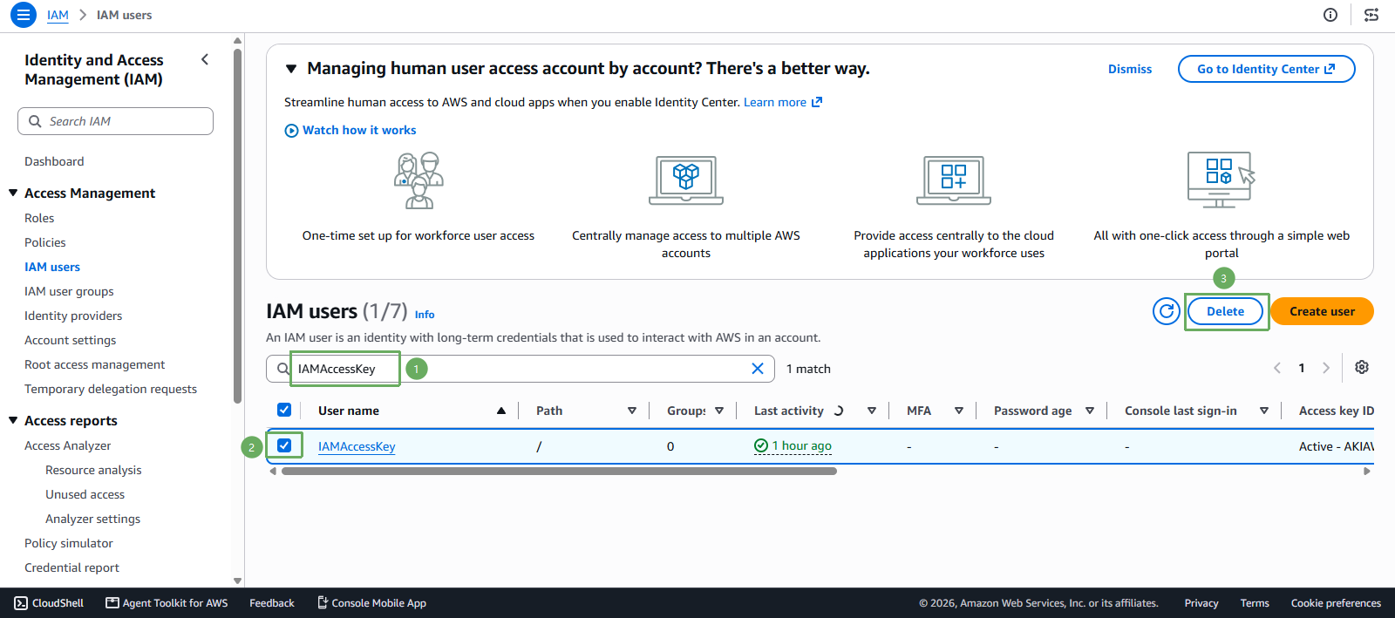Viewport: 1395px width, 618px height.
Task: Click the IAM breadcrumb link
Action: click(x=58, y=15)
